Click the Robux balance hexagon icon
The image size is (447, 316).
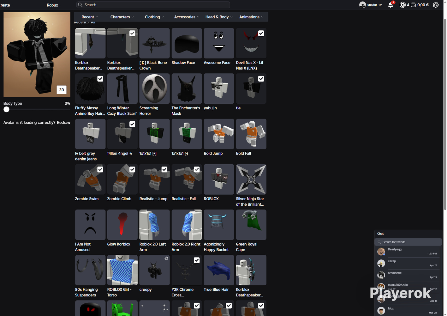tap(402, 5)
